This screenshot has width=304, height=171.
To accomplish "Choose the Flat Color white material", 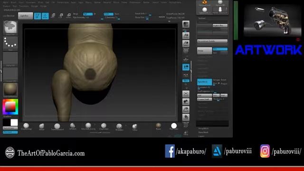I will pyautogui.click(x=174, y=126).
